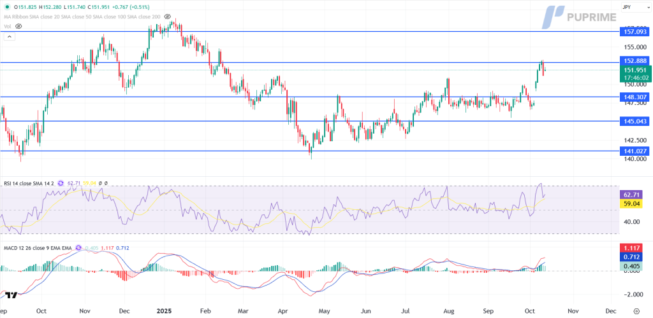Click the 145.043 support line label
653x318 pixels.
pyautogui.click(x=635, y=121)
